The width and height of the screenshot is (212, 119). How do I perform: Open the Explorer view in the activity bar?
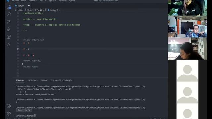click(9, 7)
